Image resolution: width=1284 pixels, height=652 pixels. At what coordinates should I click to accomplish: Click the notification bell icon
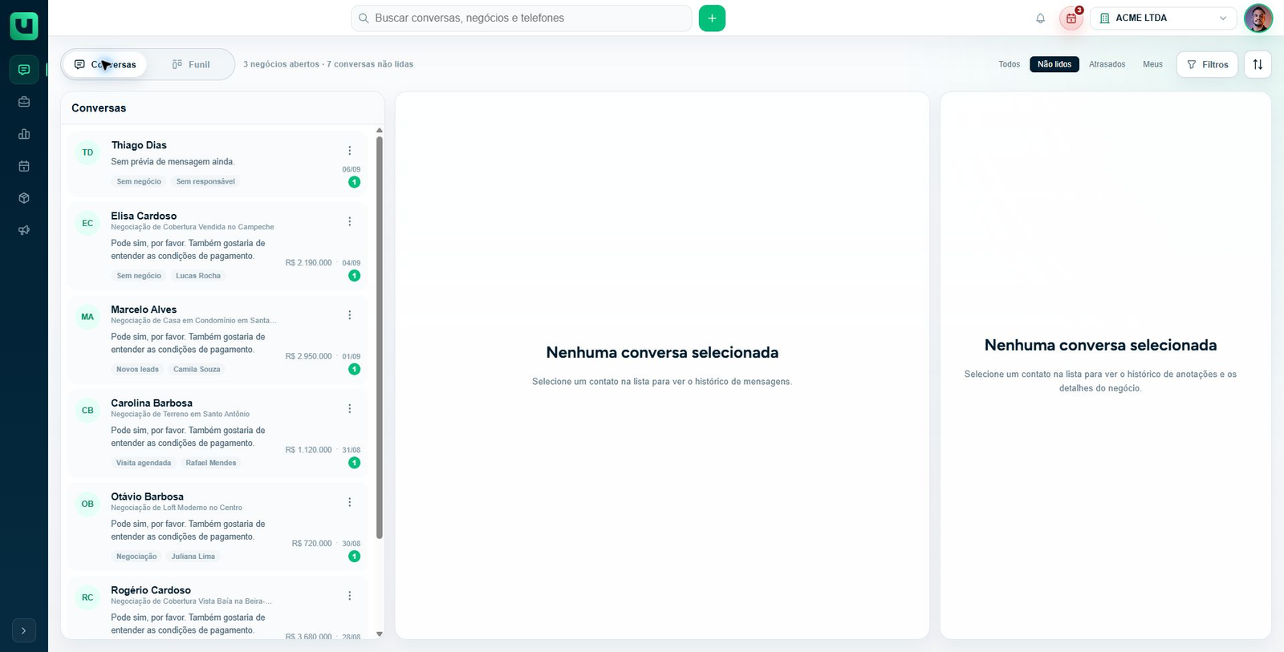click(1041, 18)
